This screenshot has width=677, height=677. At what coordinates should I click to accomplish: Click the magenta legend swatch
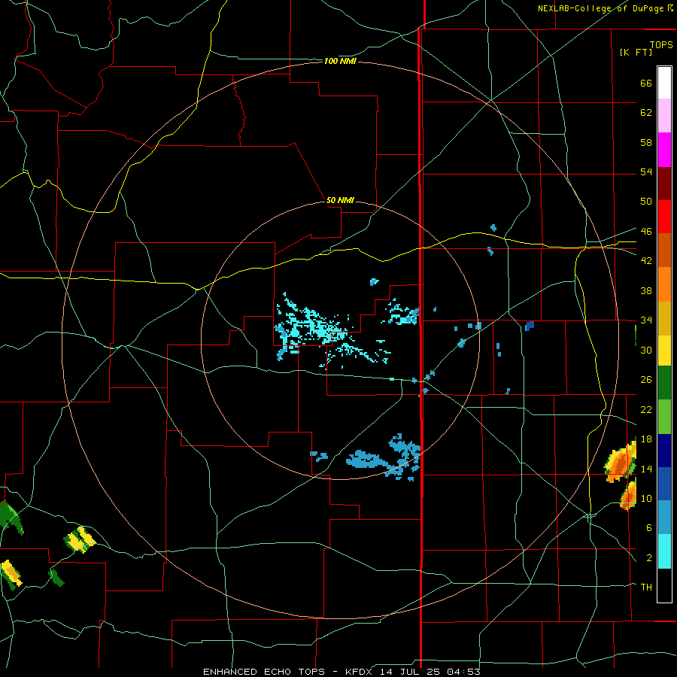[x=664, y=150]
